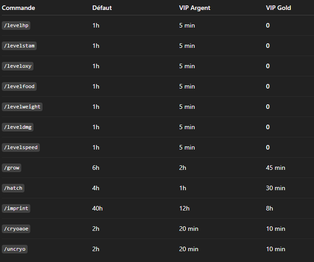Select the /levelfood command tag
The width and height of the screenshot is (314, 262).
pos(19,86)
